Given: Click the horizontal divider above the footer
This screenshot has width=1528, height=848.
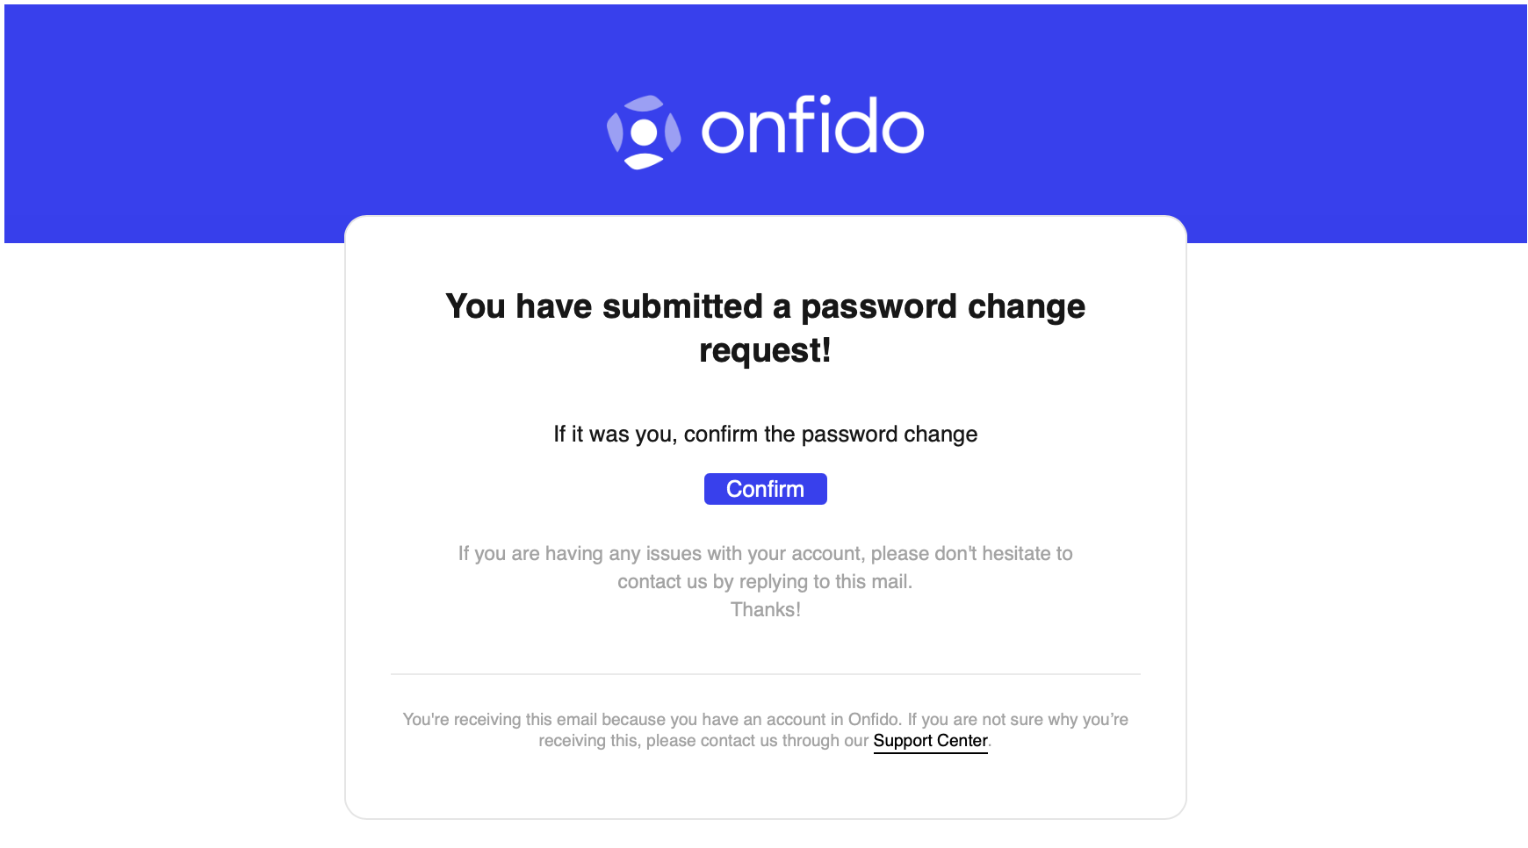Looking at the screenshot, I should coord(765,673).
